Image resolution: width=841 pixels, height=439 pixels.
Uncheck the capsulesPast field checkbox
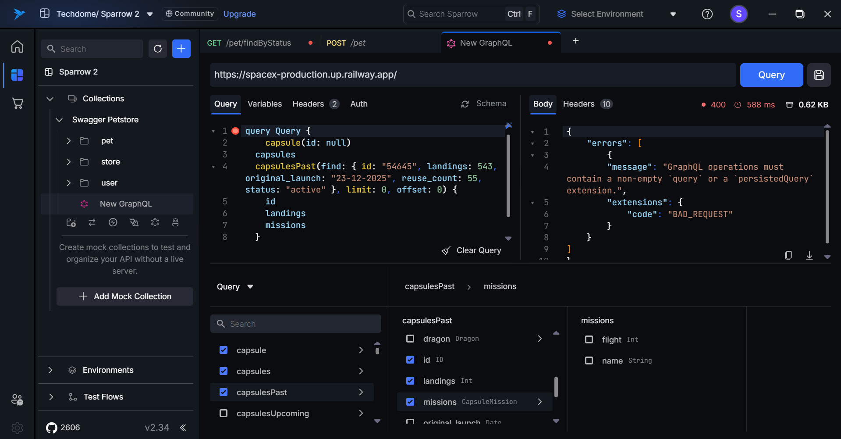(x=224, y=392)
